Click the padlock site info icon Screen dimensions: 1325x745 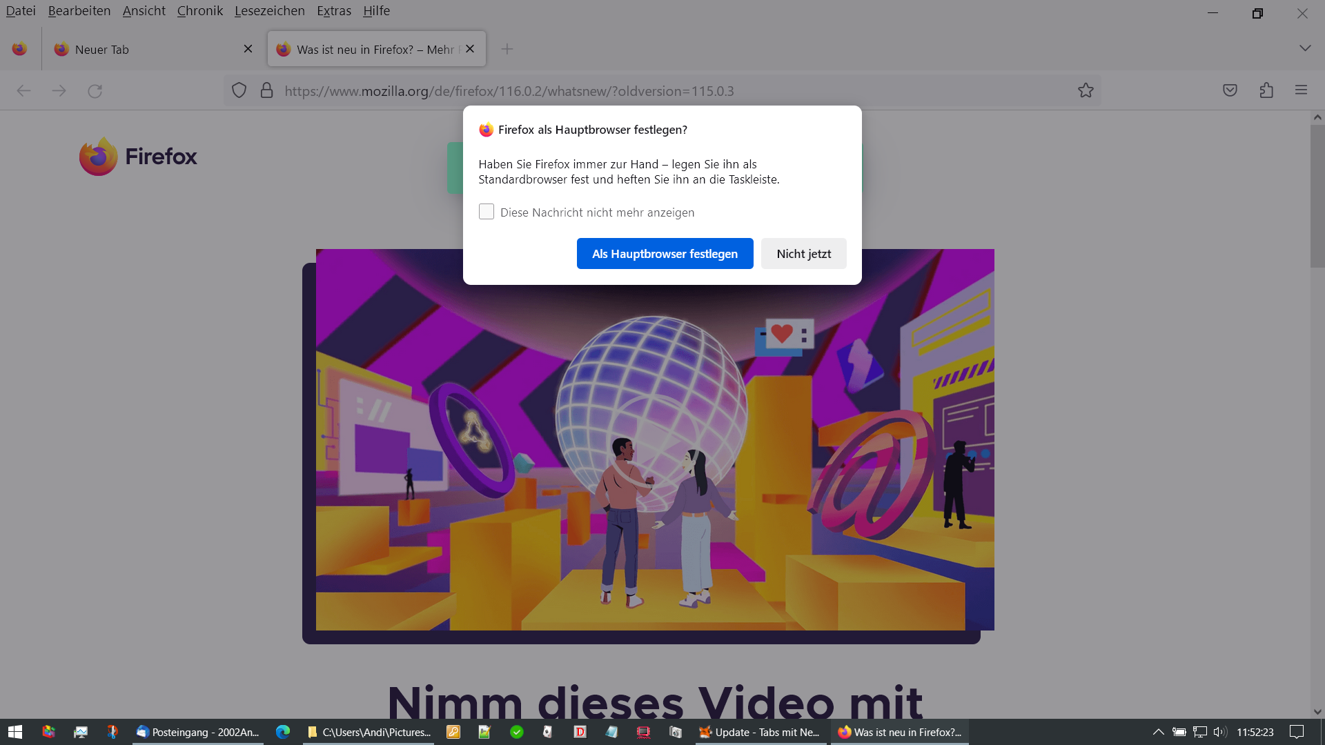pos(266,90)
